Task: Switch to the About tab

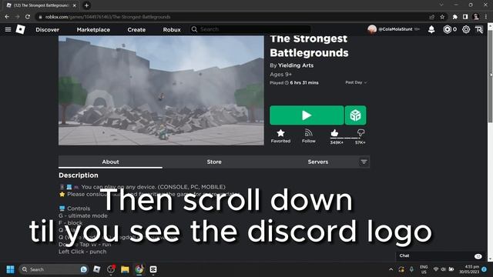Action: click(110, 162)
